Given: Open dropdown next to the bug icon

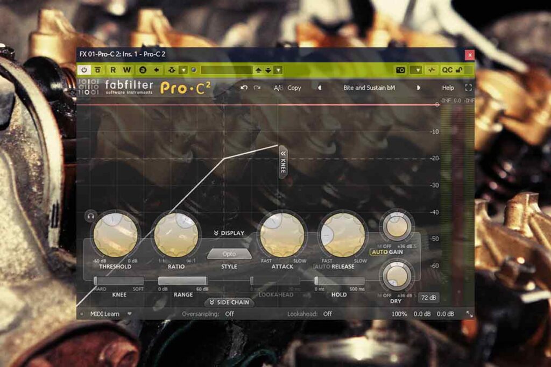Looking at the screenshot, I should click(x=183, y=70).
